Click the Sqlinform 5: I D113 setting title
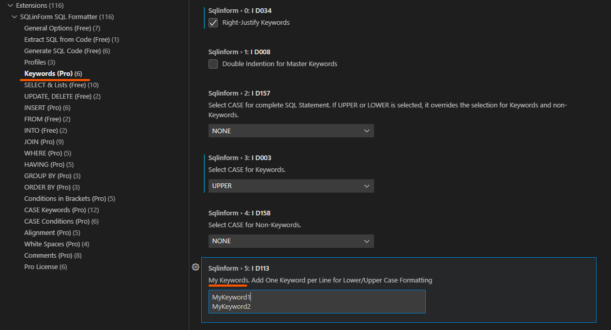Viewport: 611px width, 330px height. (x=239, y=268)
